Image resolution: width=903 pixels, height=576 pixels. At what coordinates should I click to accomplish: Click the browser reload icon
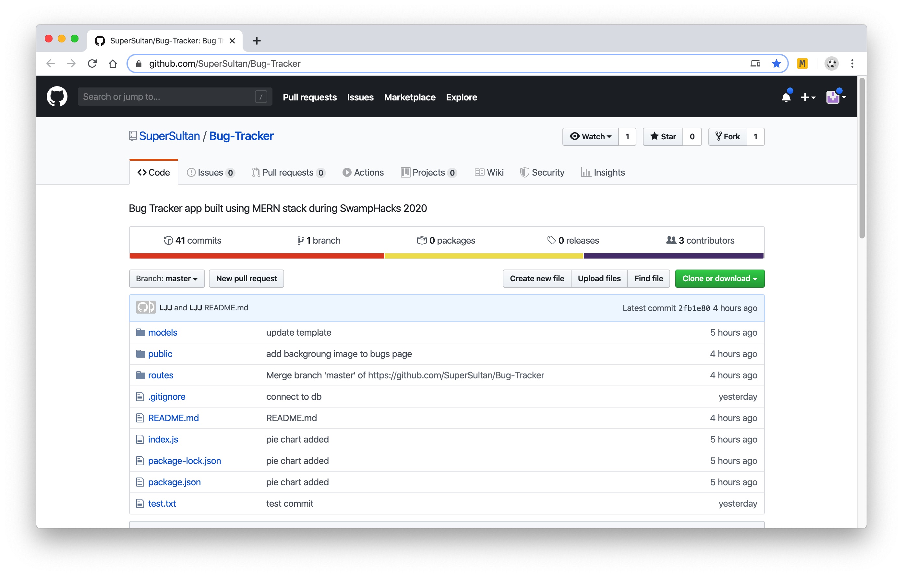coord(92,64)
